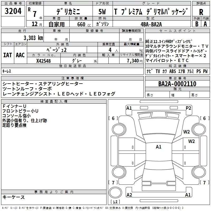Click equipment item エアB
The image size is (211, 211).
click(181, 71)
